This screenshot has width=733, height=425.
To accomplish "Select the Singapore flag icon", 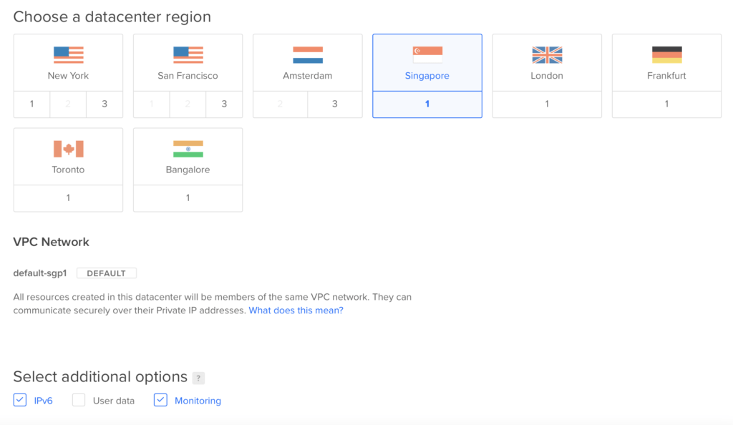I will pyautogui.click(x=427, y=55).
